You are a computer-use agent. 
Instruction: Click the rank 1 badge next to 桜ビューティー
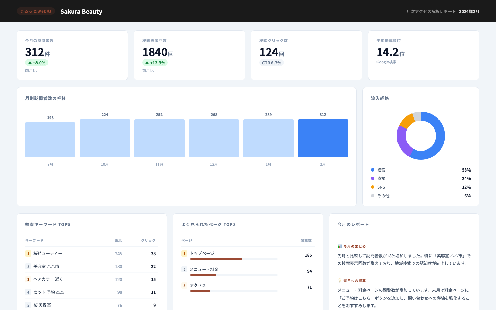coord(28,254)
